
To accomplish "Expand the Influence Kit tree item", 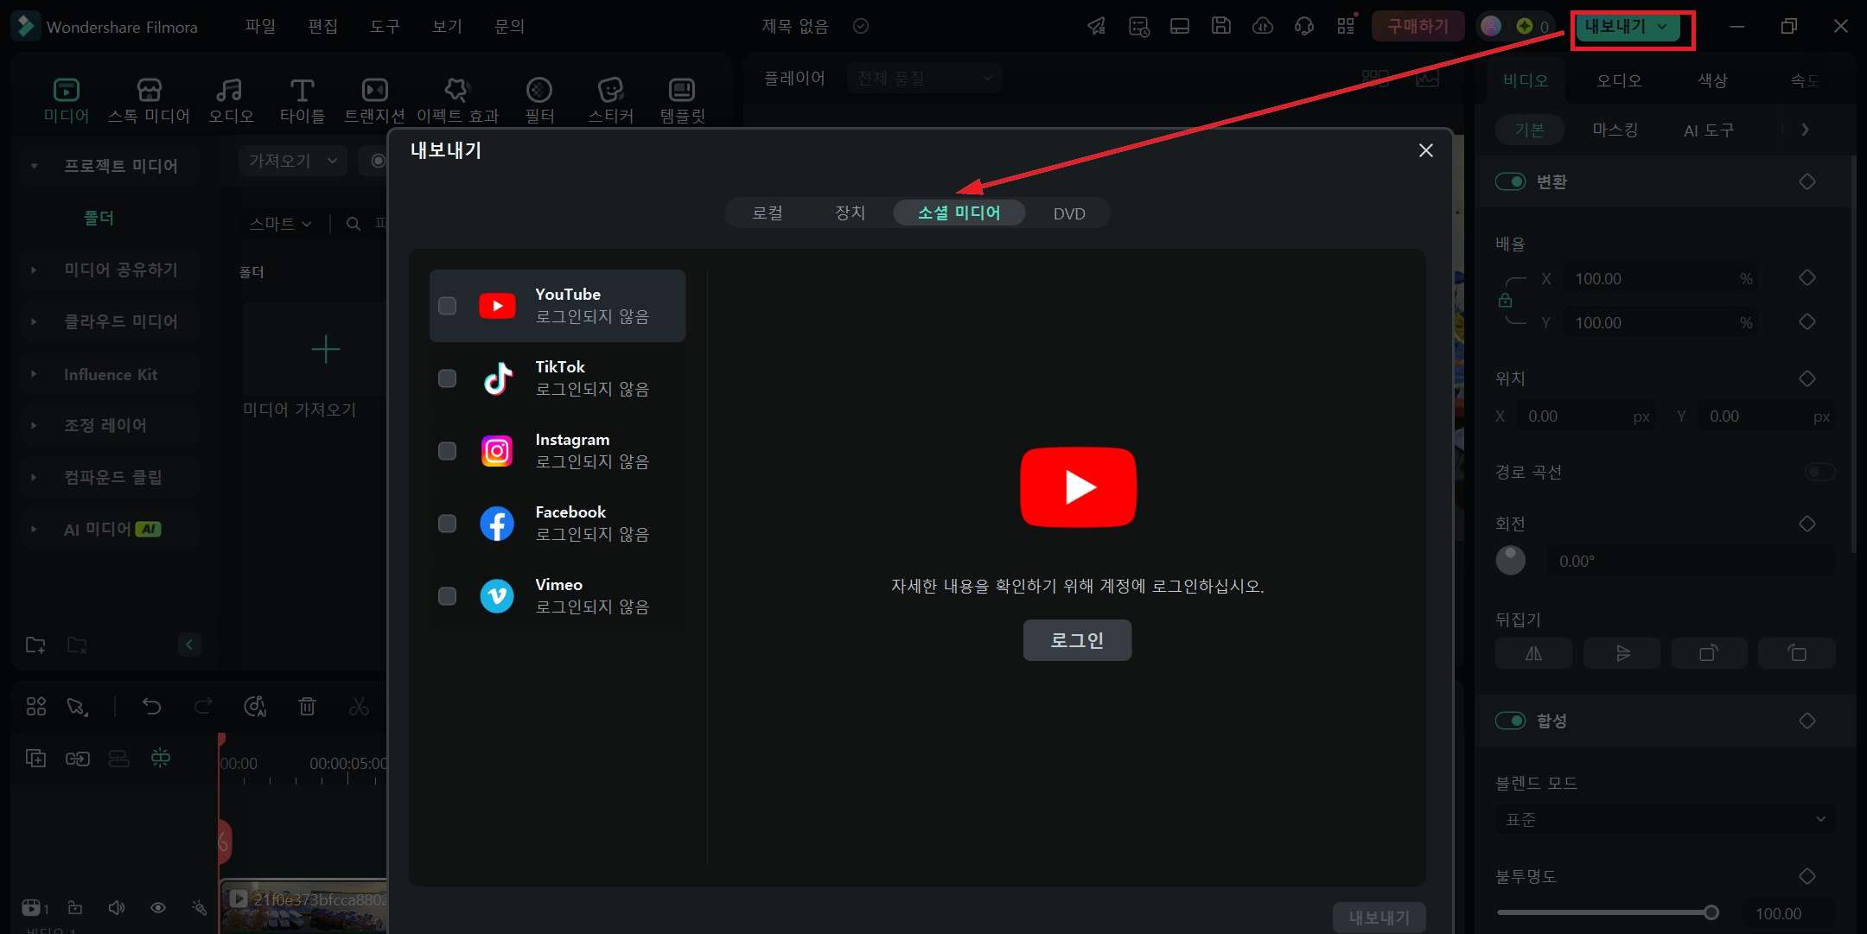I will click(x=34, y=374).
